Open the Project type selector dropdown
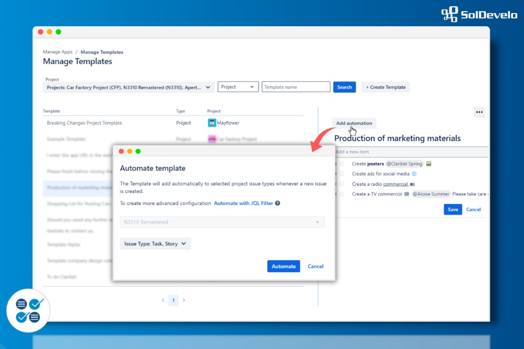Viewport: 524px width, 349px height. tap(238, 87)
